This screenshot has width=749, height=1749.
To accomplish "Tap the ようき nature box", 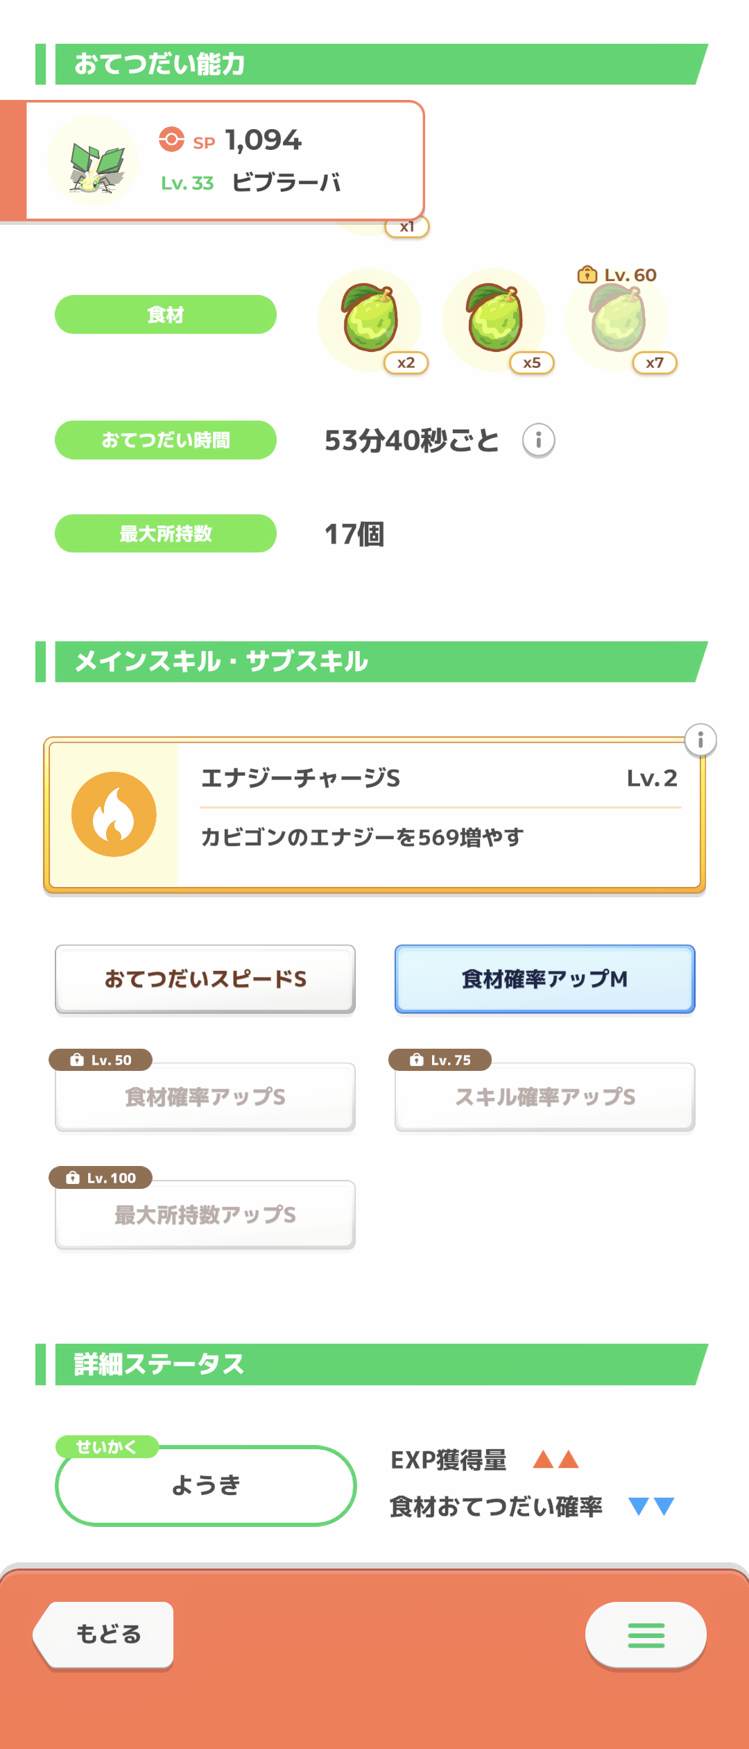I will (205, 1485).
